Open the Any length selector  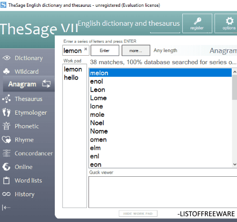coord(165,51)
